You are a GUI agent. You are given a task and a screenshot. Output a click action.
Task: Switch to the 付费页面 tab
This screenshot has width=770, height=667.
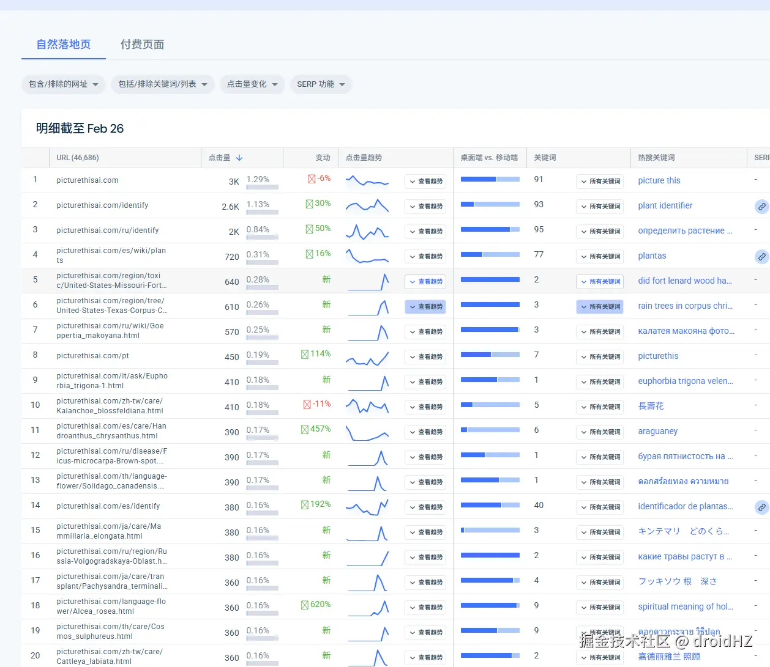coord(142,45)
